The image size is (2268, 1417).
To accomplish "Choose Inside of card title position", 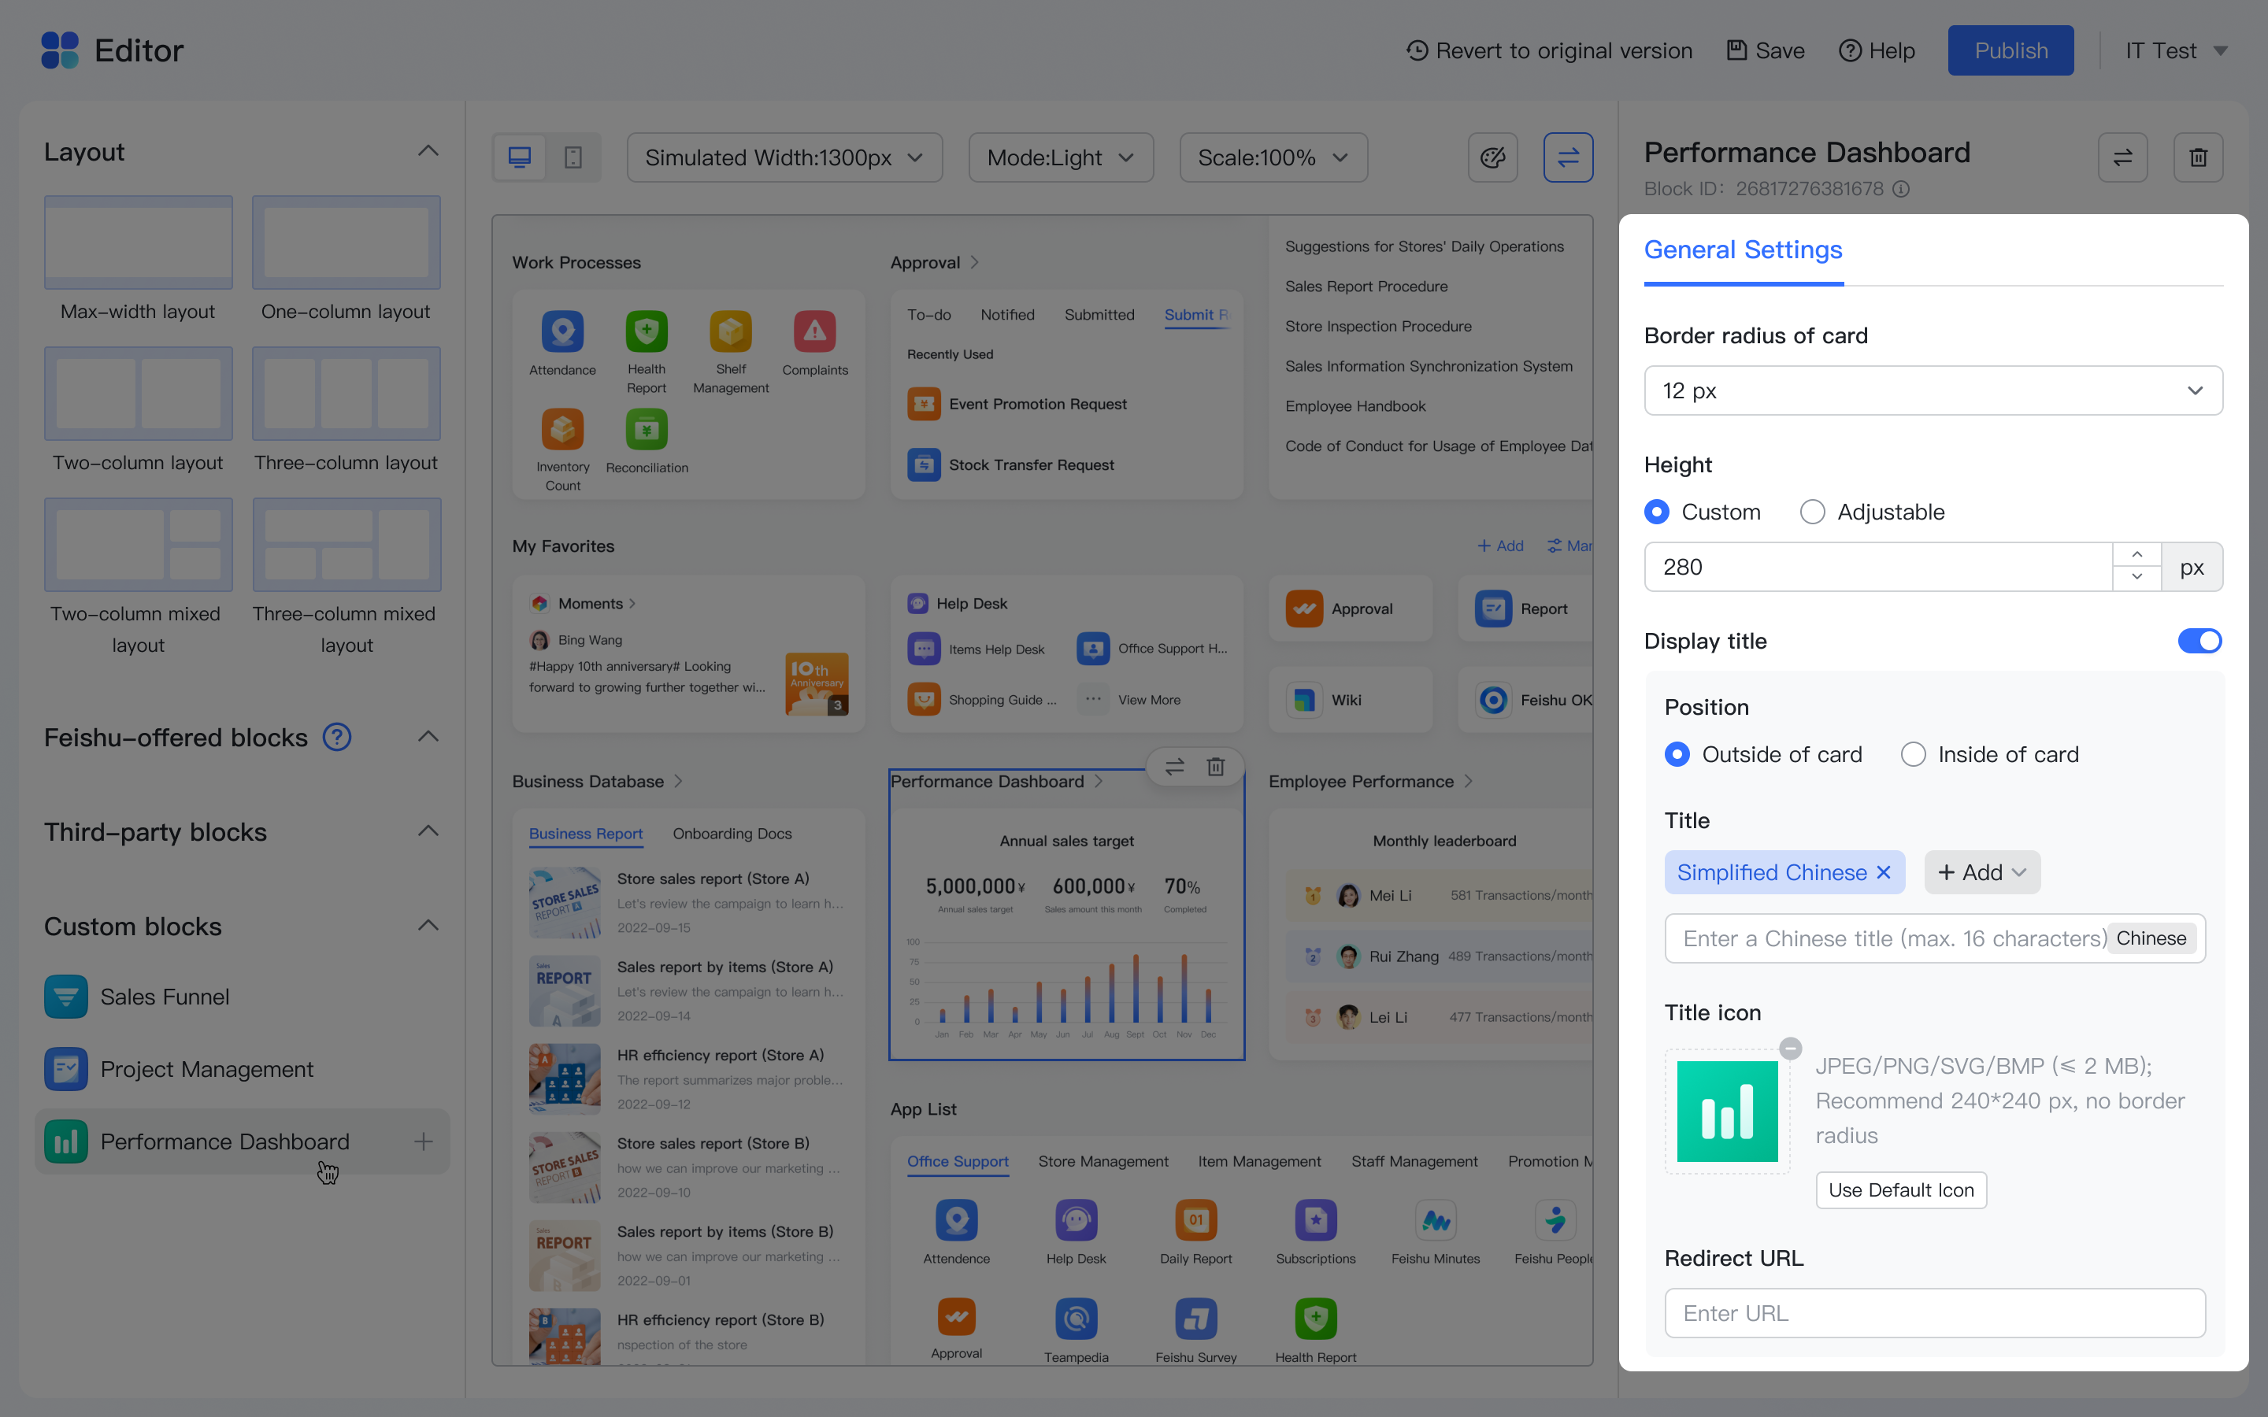I will [1913, 754].
